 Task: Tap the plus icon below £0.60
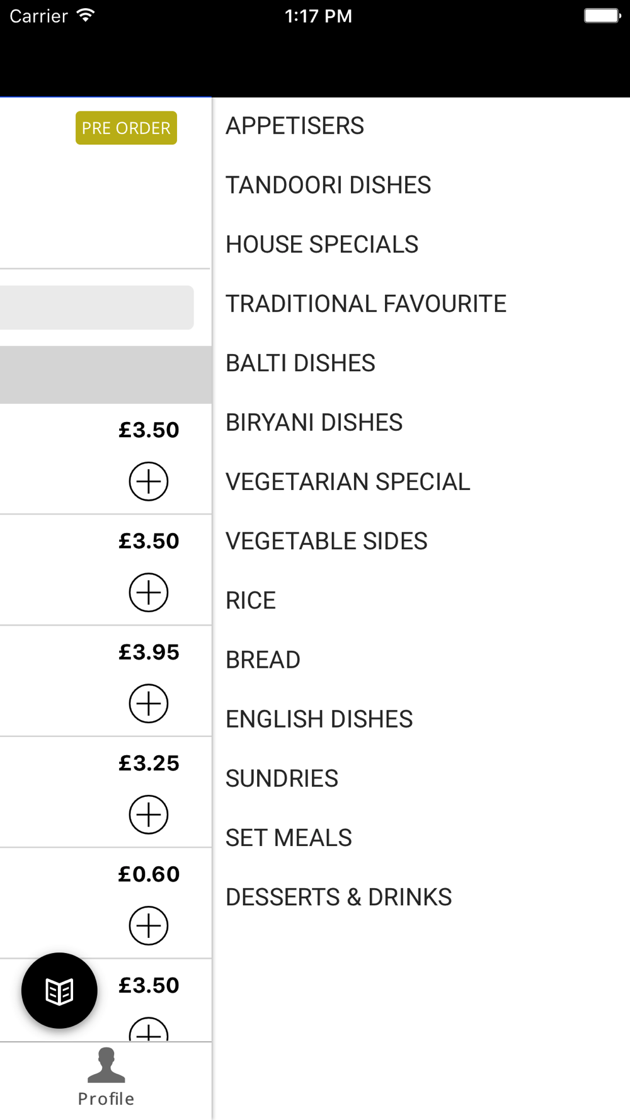point(149,925)
